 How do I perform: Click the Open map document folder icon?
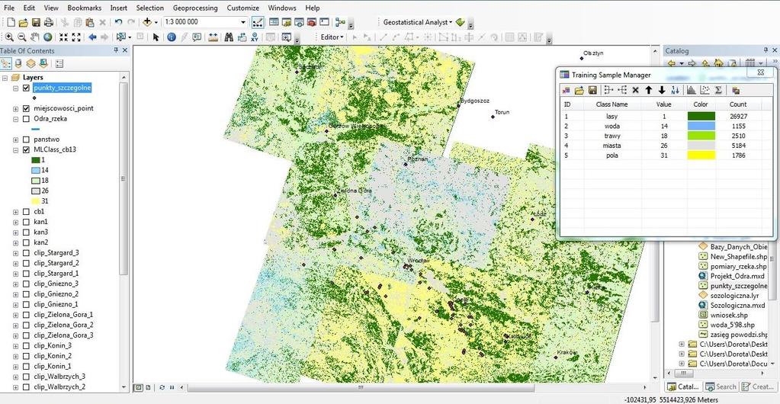coord(24,22)
